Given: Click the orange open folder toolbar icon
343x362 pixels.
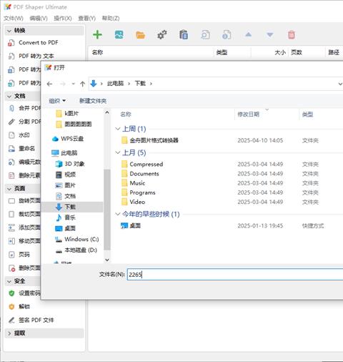Looking at the screenshot, I should (x=140, y=35).
